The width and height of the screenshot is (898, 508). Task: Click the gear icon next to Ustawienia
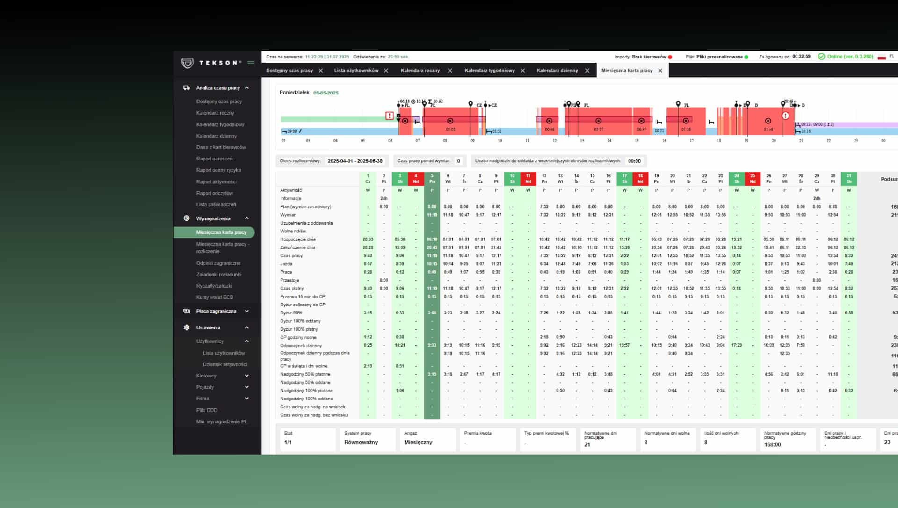[187, 327]
